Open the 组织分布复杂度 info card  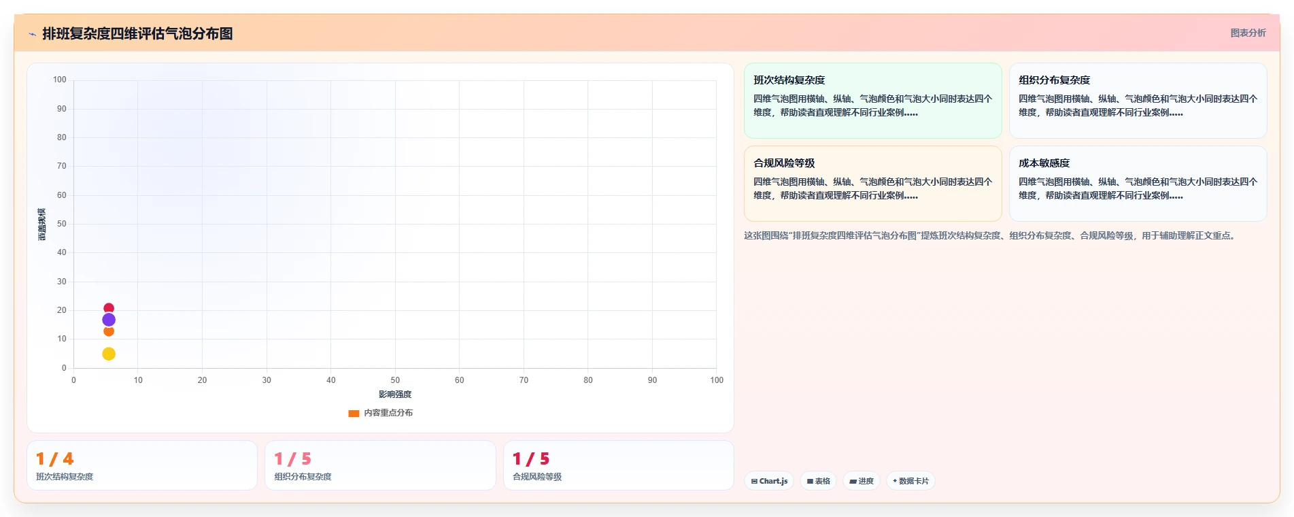1138,101
